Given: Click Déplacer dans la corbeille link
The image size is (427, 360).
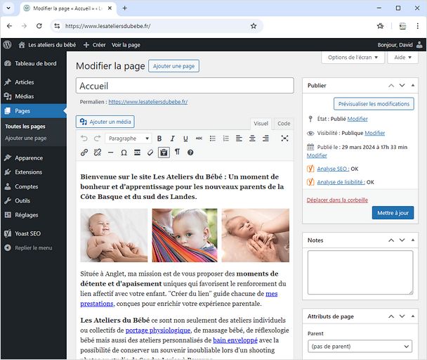Looking at the screenshot, I should 337,200.
